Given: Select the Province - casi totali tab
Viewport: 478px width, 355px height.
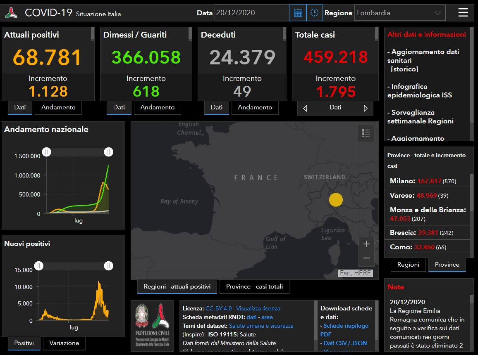Looking at the screenshot, I should (x=254, y=286).
